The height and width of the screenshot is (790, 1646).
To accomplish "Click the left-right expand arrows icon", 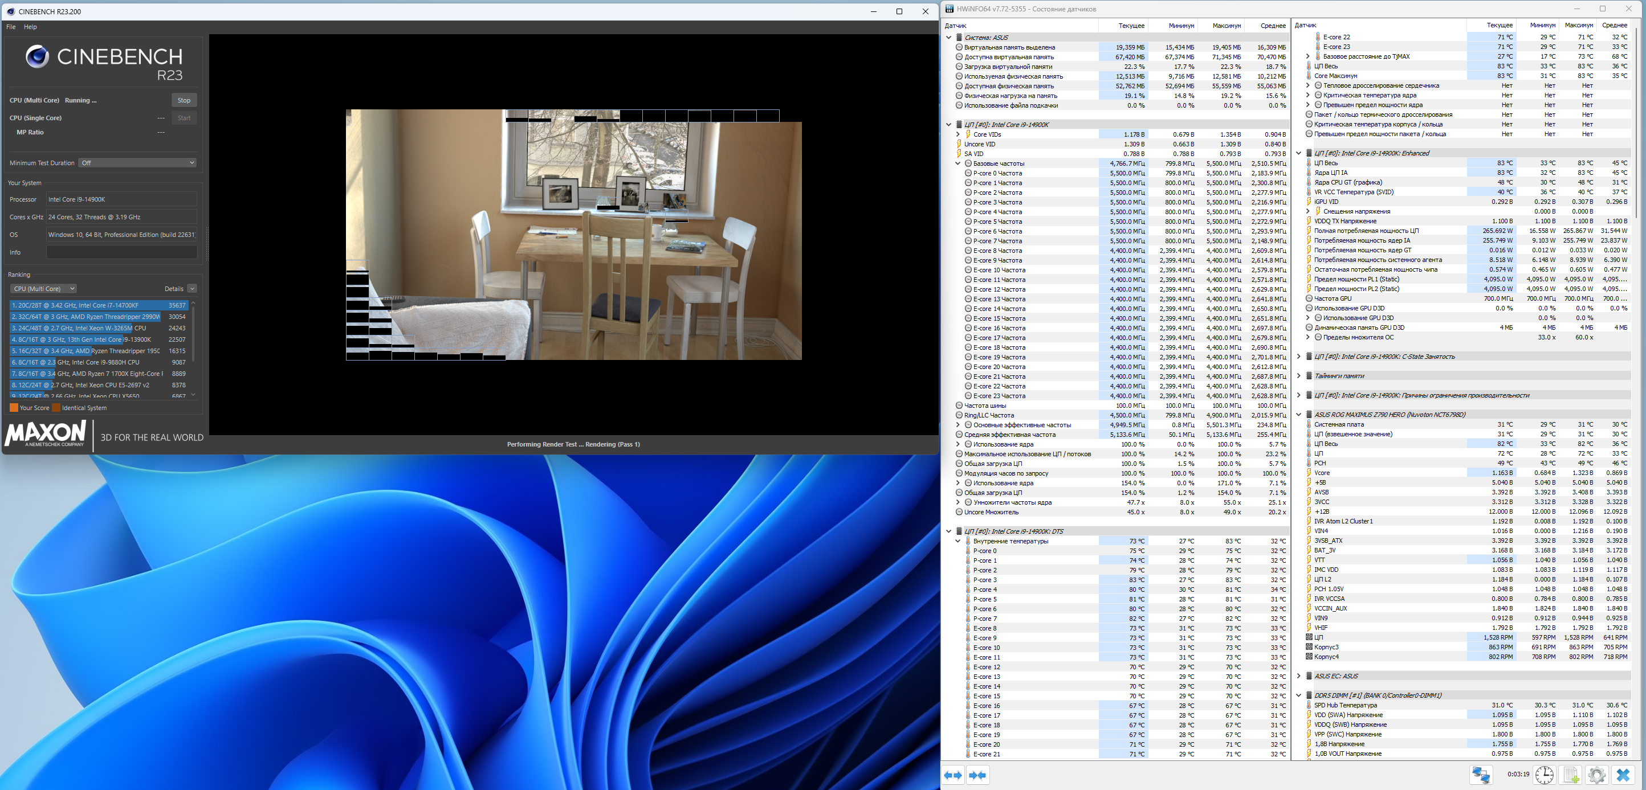I will pos(953,775).
